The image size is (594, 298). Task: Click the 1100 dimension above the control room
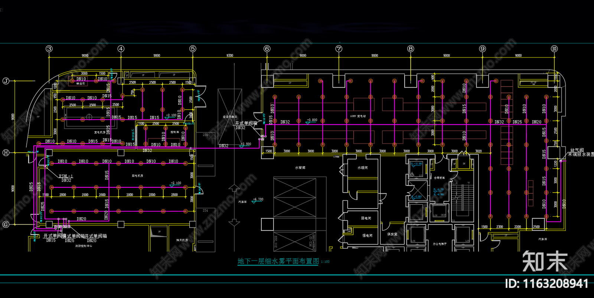tap(141, 124)
